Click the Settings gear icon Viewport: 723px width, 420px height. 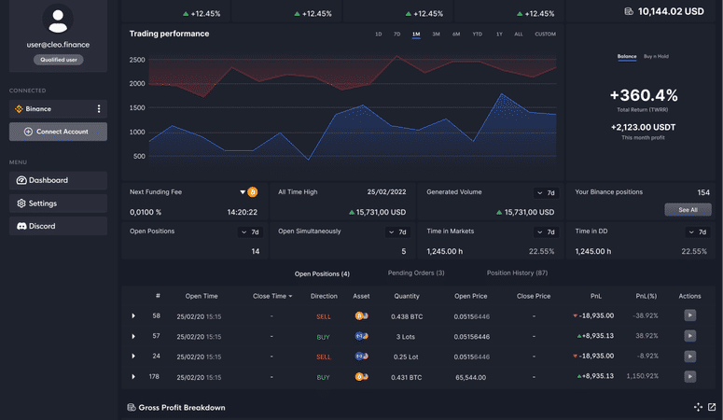21,203
